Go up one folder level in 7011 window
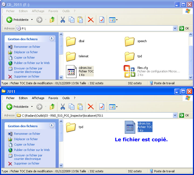This screenshot has height=175, width=194. 52,107
